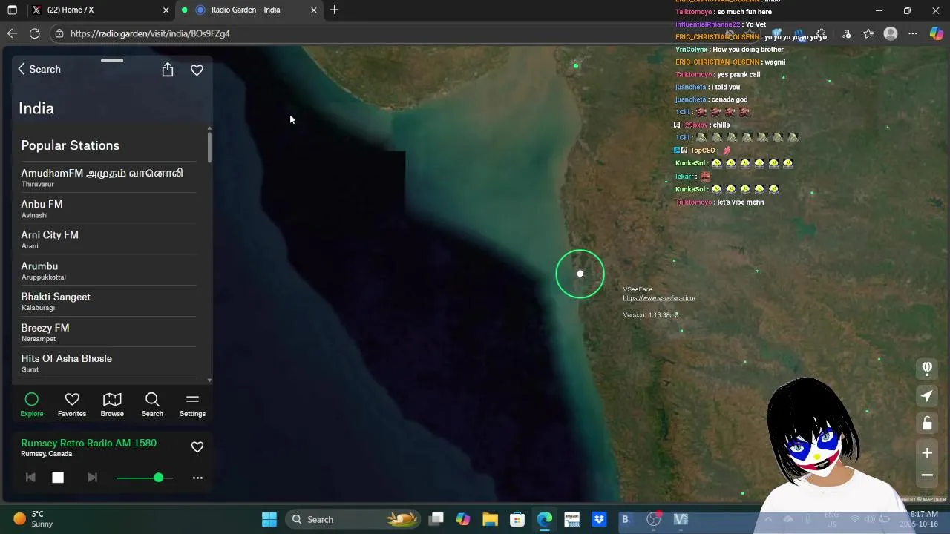950x534 pixels.
Task: Center map on my location
Action: pyautogui.click(x=927, y=396)
